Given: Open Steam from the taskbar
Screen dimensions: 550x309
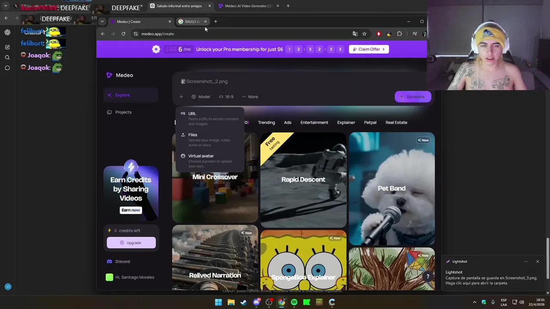Looking at the screenshot, I should click(x=244, y=302).
